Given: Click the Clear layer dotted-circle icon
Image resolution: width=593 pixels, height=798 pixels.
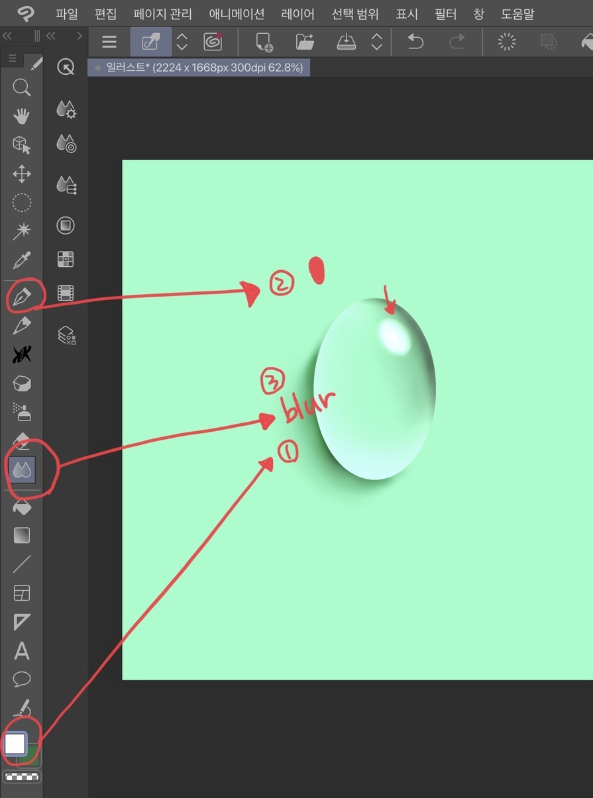Looking at the screenshot, I should coord(507,42).
